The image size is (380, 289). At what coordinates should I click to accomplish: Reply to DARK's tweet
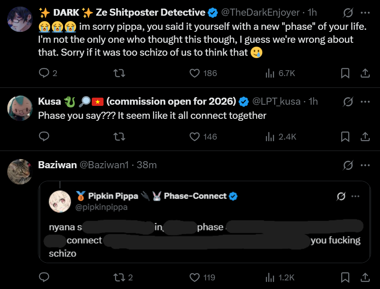click(44, 73)
